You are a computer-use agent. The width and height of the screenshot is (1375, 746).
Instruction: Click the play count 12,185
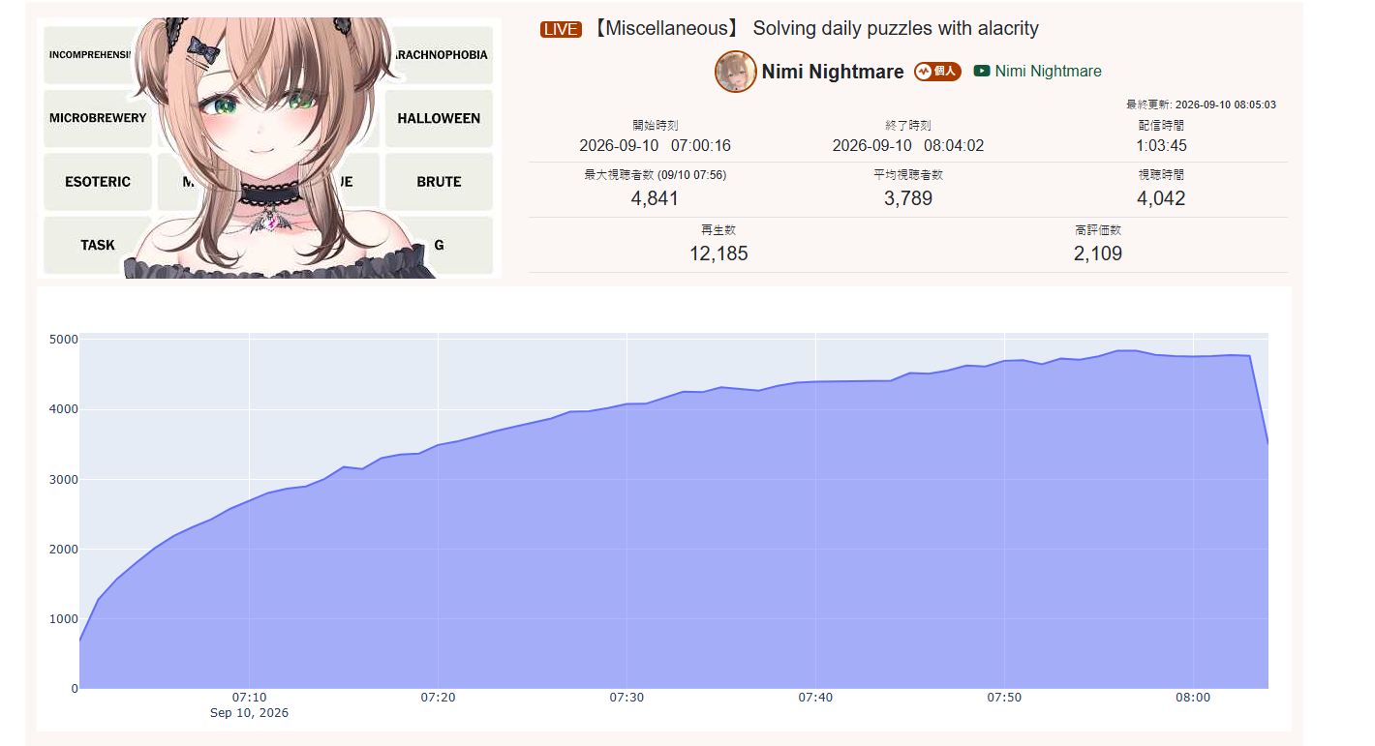pos(718,254)
